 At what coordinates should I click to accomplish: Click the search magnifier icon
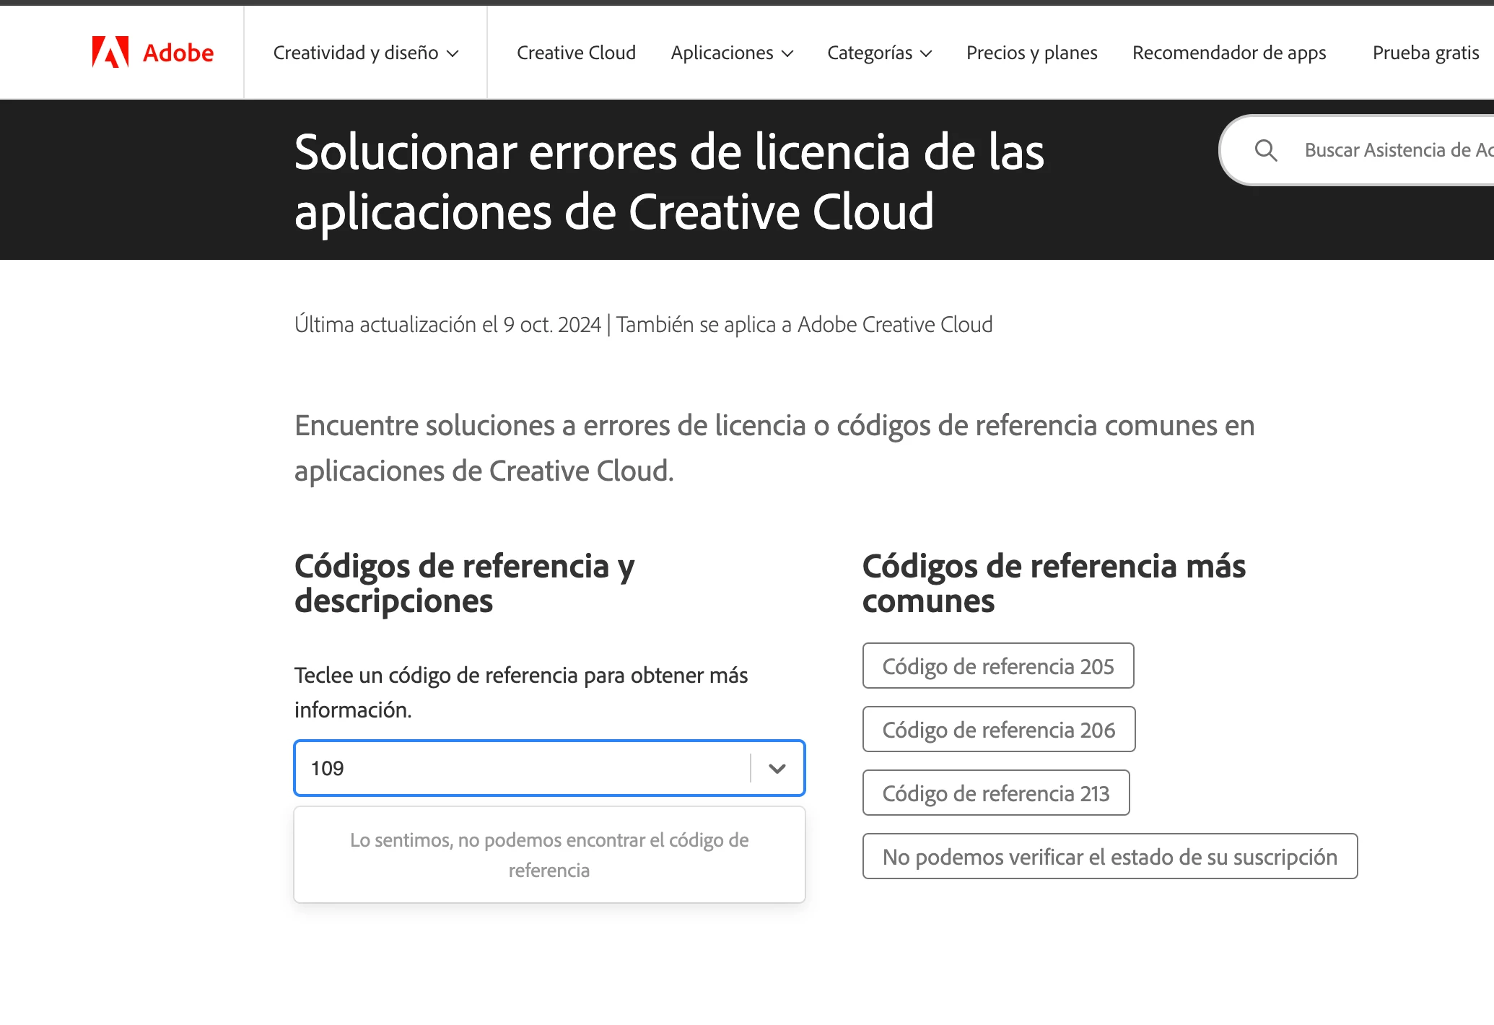point(1266,150)
